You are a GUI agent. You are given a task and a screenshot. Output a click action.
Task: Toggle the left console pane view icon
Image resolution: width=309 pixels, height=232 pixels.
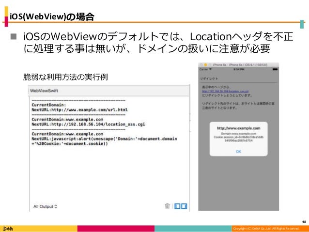(177, 206)
